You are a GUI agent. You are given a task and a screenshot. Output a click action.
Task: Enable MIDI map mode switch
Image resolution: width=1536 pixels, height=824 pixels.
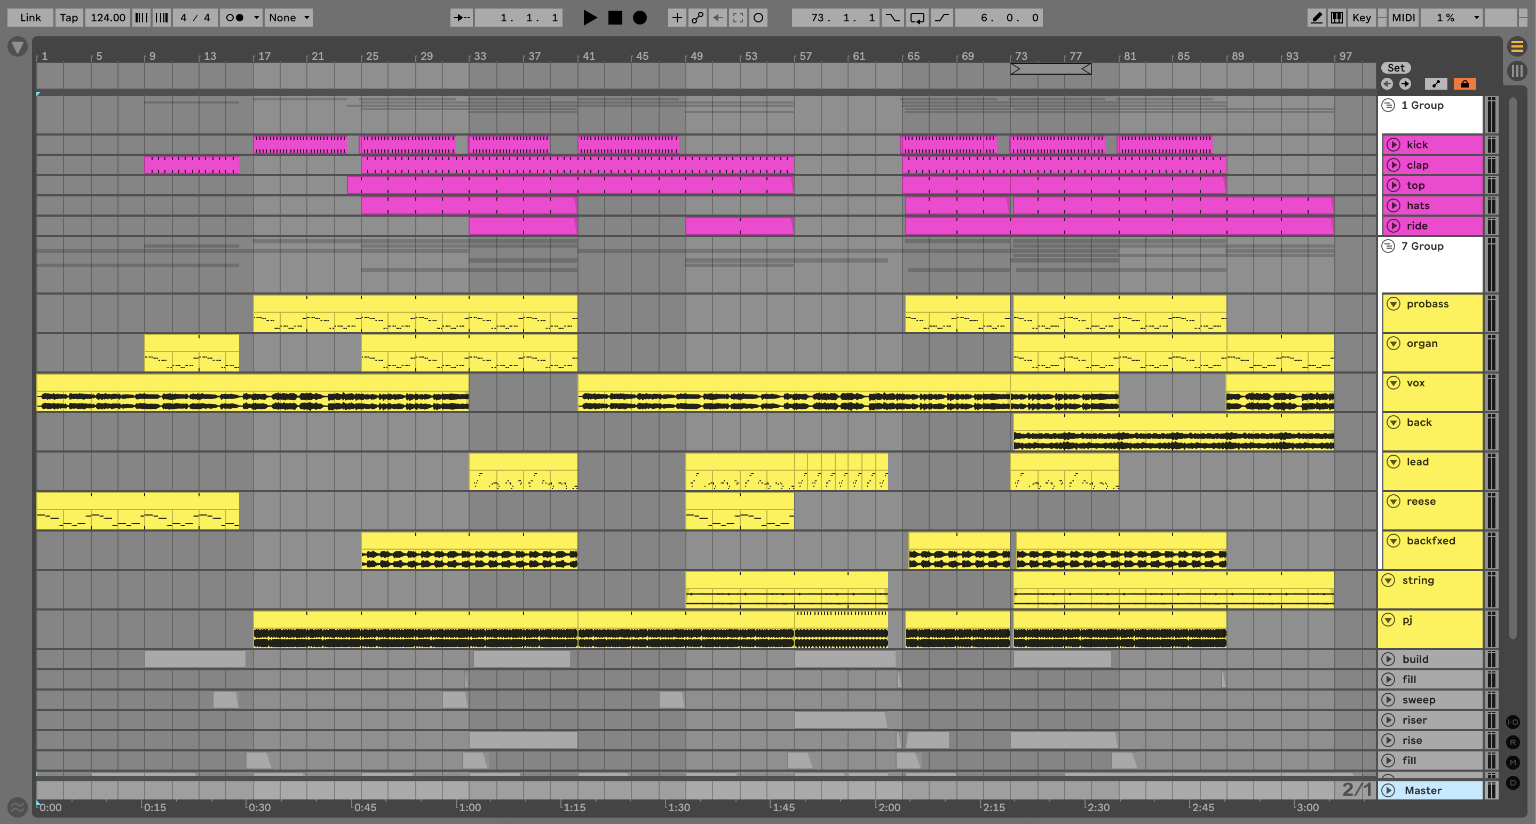pos(1403,18)
